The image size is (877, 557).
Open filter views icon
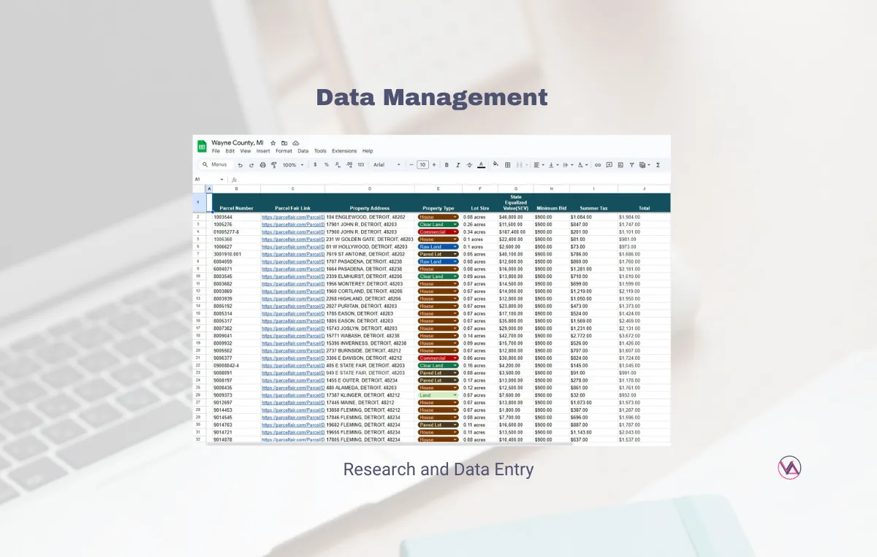(x=644, y=165)
